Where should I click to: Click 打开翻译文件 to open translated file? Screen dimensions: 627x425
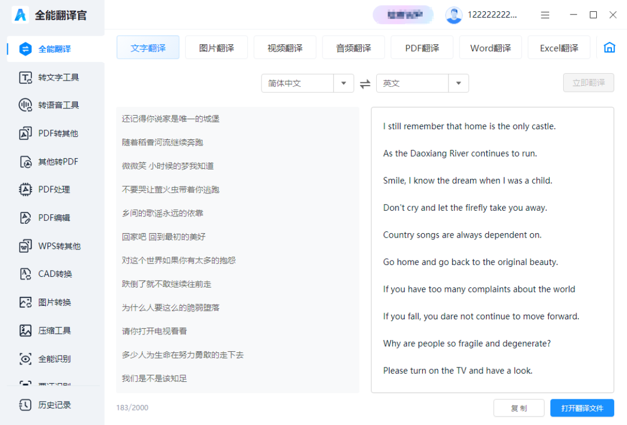(582, 408)
